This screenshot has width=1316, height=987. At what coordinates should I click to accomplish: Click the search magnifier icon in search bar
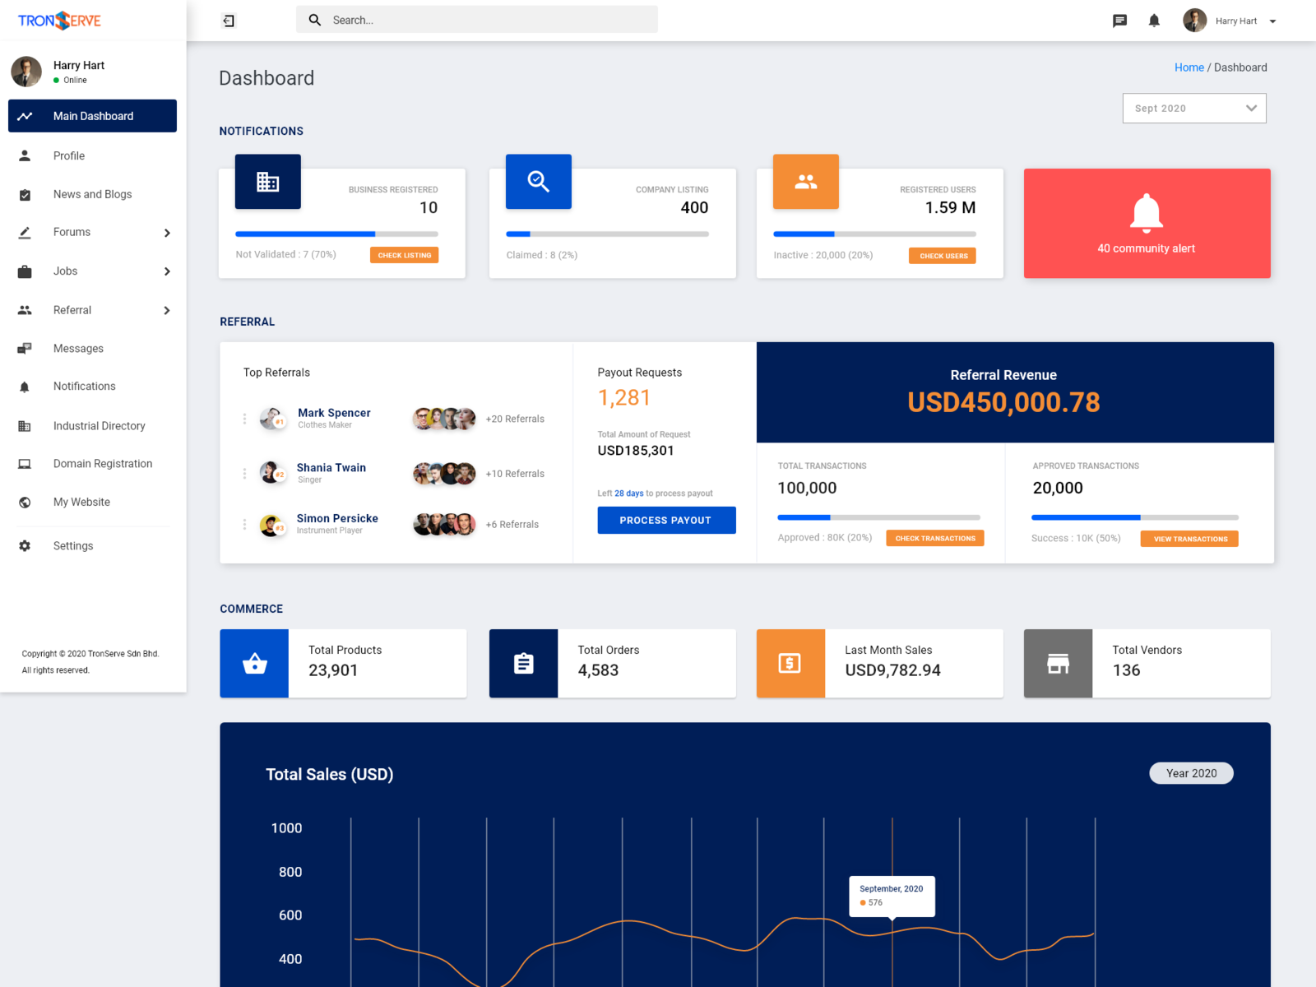click(314, 19)
